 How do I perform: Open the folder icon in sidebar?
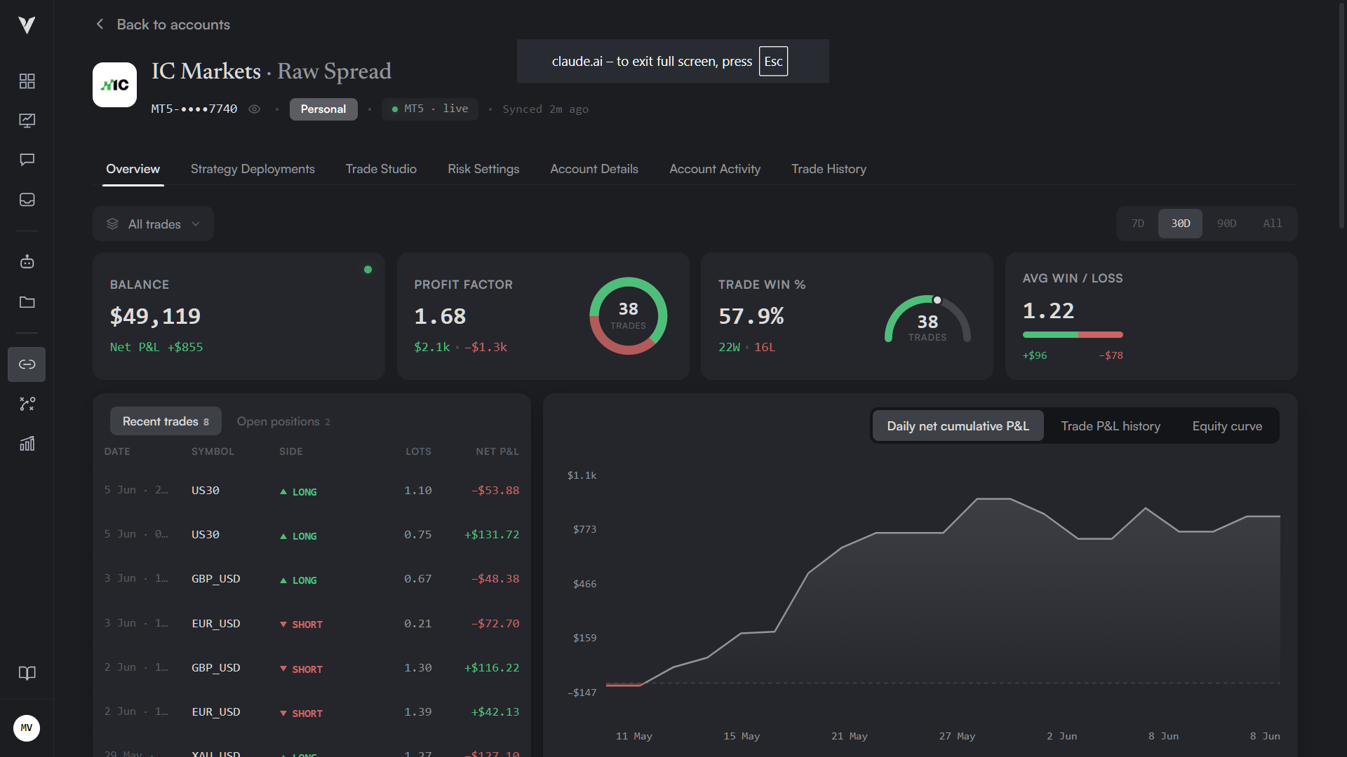[27, 302]
